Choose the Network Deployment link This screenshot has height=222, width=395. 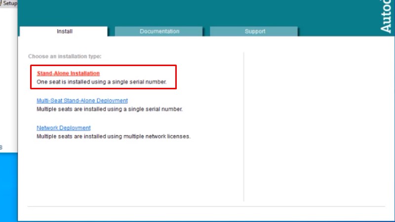tap(64, 128)
